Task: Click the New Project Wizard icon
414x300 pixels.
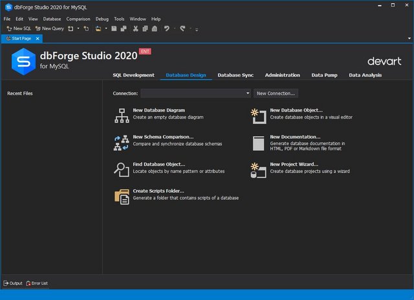Action: click(258, 170)
